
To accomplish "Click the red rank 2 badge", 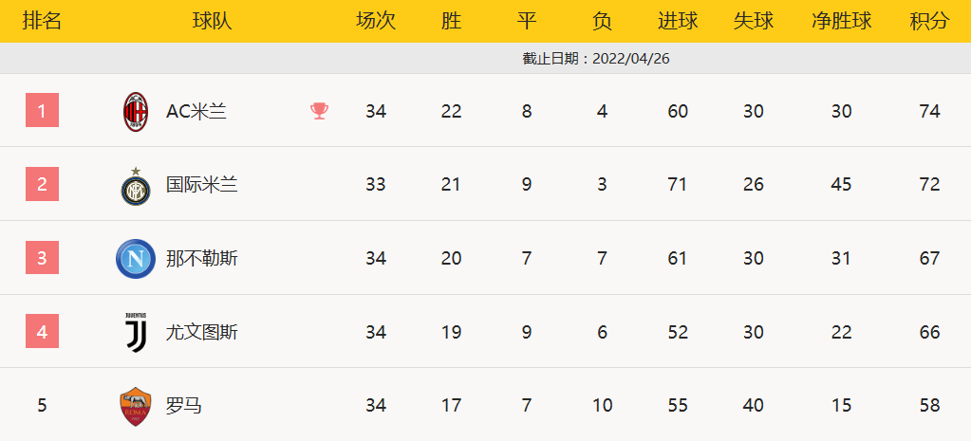I will 42,185.
